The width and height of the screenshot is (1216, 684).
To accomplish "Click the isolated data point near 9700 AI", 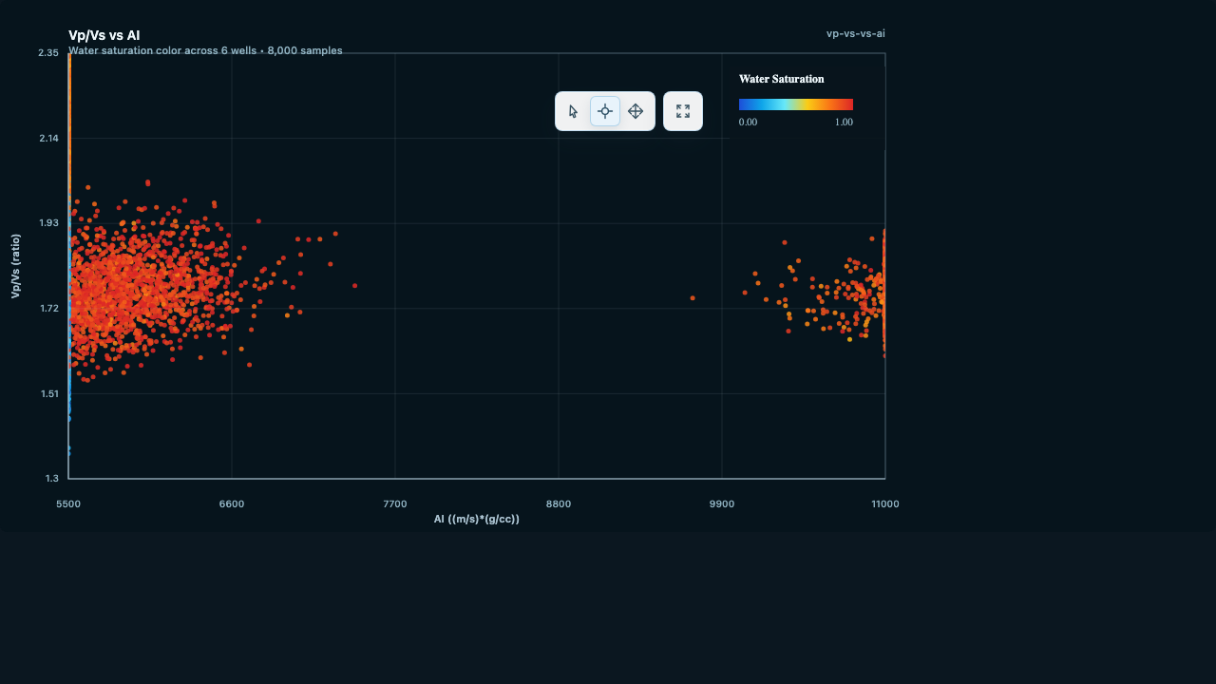I will click(x=693, y=298).
